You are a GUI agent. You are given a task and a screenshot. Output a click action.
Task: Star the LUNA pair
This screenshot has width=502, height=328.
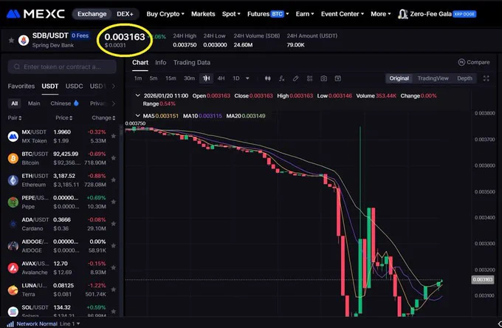[114, 290]
